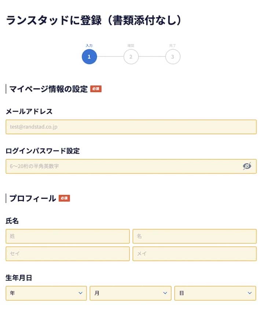Screen dimensions: 264x313
Task: Toggle password visibility eye icon
Action: tap(247, 166)
